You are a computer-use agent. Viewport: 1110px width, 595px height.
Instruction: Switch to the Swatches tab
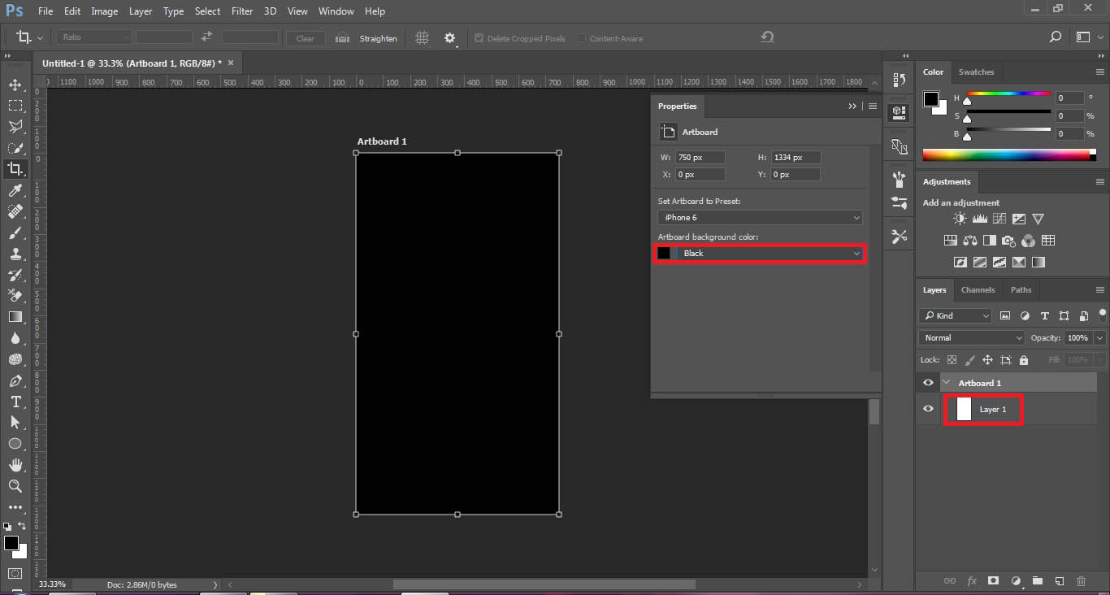click(x=976, y=72)
